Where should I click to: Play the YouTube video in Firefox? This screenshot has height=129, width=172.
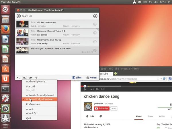[x=85, y=89]
